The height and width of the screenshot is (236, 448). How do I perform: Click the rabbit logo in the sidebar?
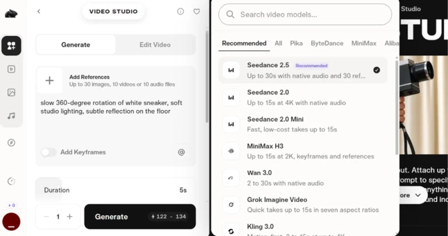pos(11,13)
